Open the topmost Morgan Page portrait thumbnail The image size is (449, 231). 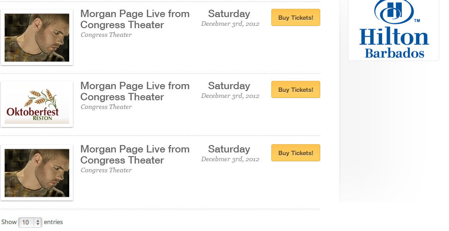coord(37,37)
